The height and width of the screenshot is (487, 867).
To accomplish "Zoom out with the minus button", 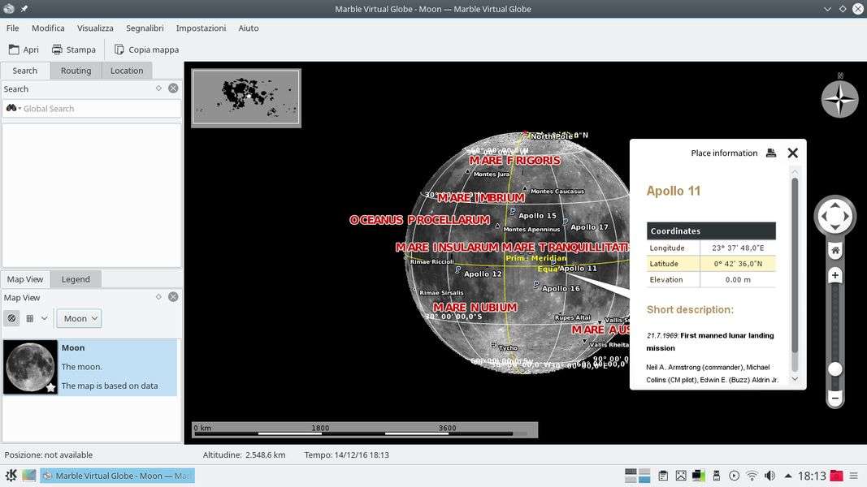I will tap(834, 399).
